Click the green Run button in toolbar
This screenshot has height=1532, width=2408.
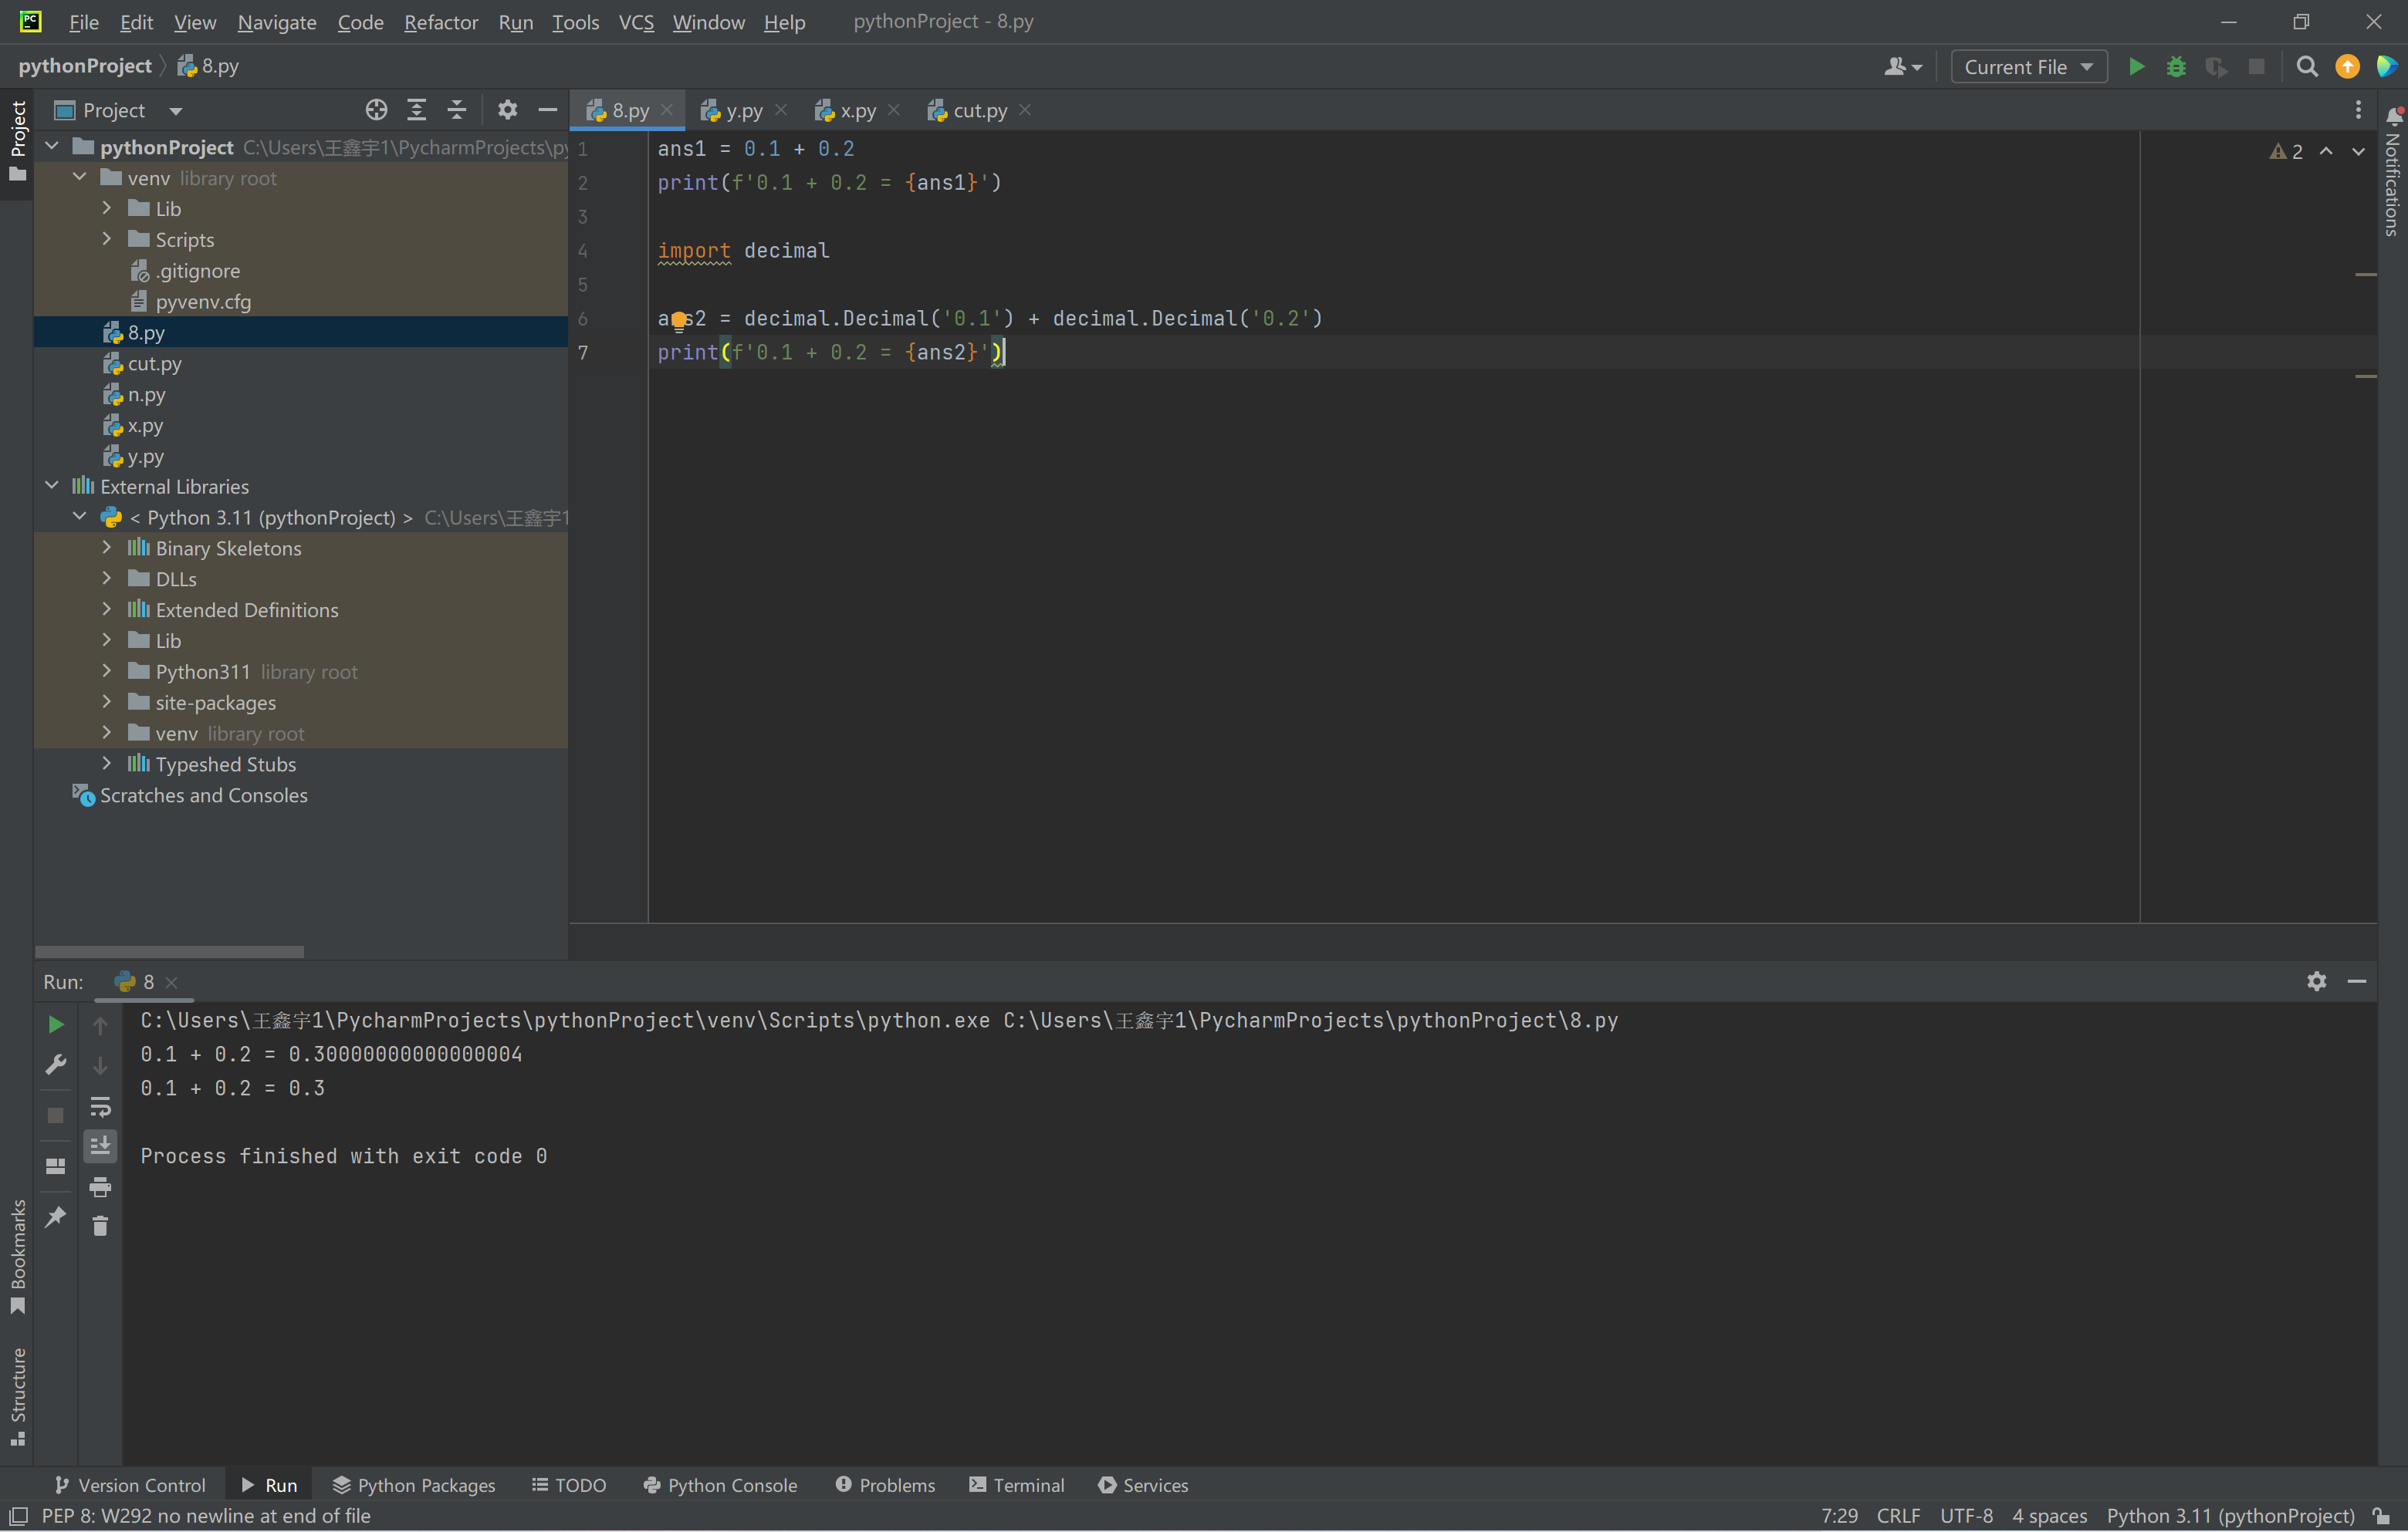2136,67
